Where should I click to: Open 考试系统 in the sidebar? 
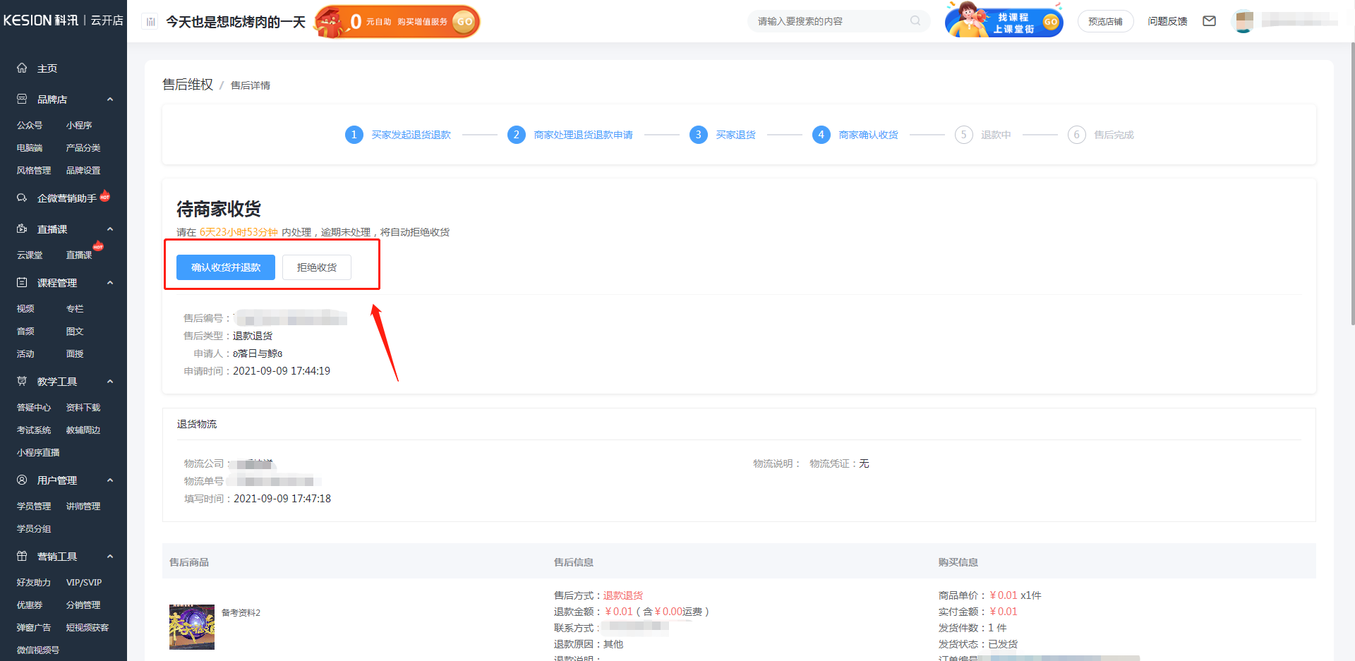(x=34, y=430)
